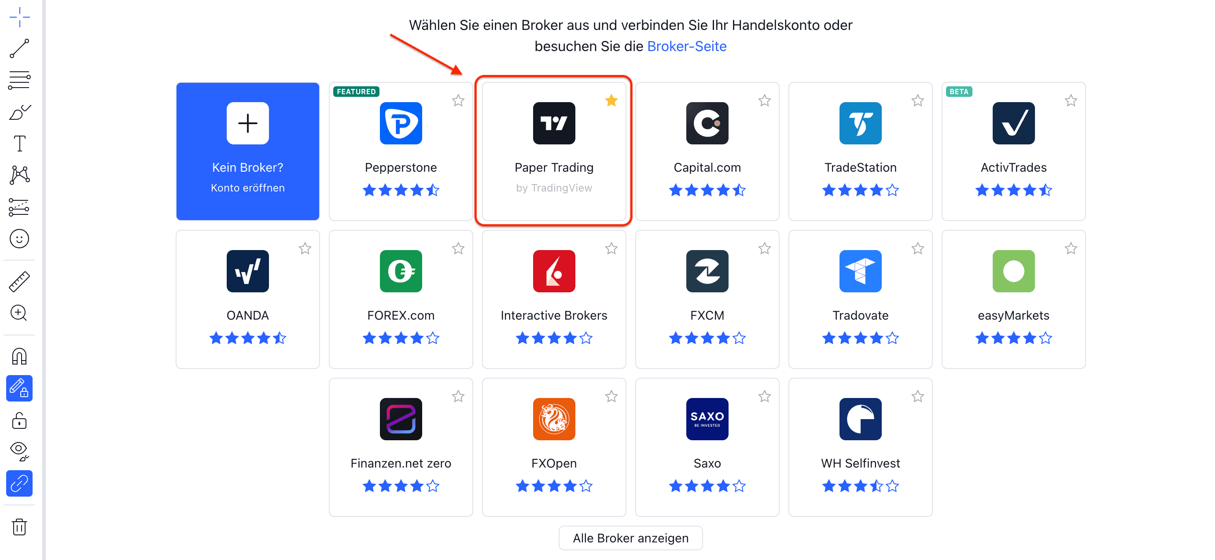
Task: Select the brush drawing tool
Action: point(19,112)
